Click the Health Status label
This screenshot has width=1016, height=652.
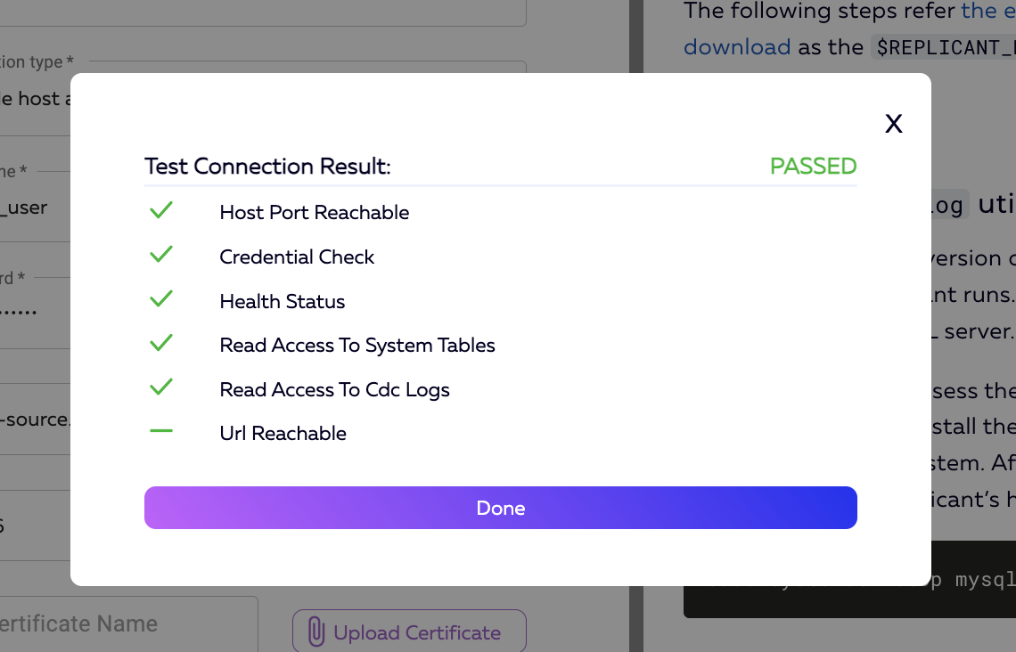[283, 302]
